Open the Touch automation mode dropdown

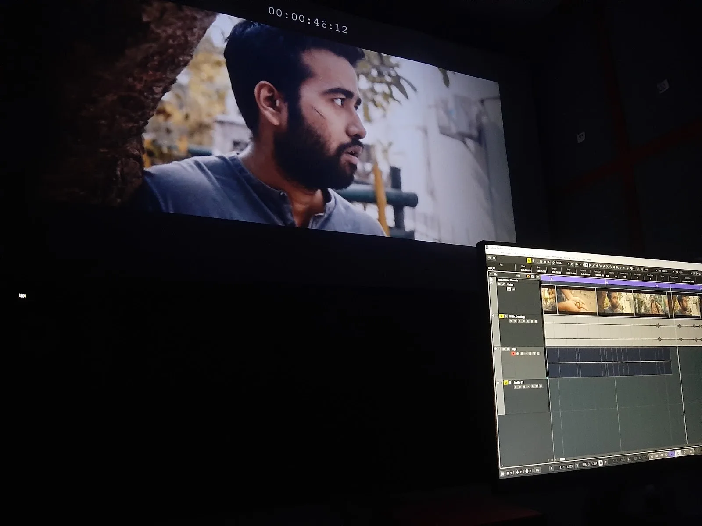pyautogui.click(x=562, y=263)
